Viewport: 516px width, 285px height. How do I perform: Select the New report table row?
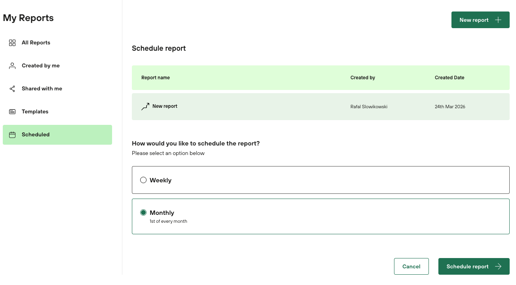coord(320,107)
